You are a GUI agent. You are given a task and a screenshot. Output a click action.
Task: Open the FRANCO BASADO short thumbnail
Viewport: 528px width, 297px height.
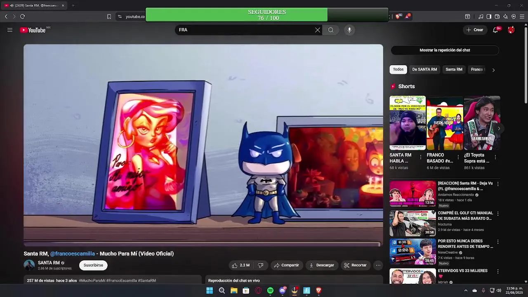click(x=445, y=123)
